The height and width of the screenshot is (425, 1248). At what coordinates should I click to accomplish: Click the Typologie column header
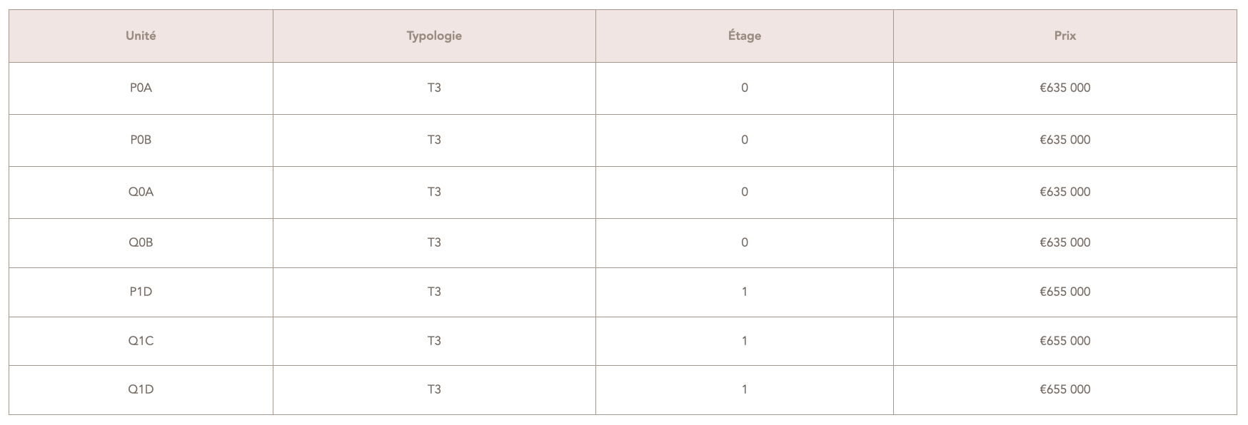click(x=434, y=36)
